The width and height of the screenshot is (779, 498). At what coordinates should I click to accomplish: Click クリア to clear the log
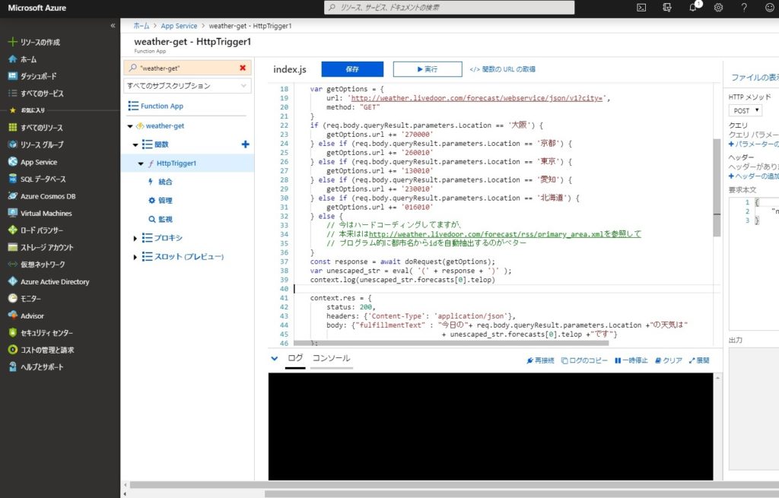click(669, 360)
